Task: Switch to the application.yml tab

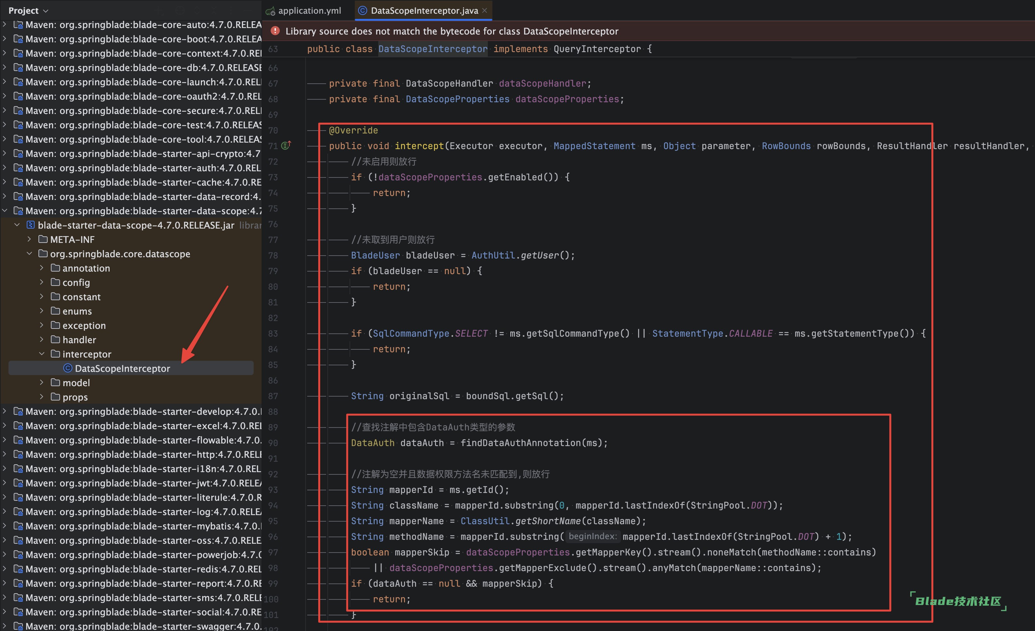Action: pos(309,10)
